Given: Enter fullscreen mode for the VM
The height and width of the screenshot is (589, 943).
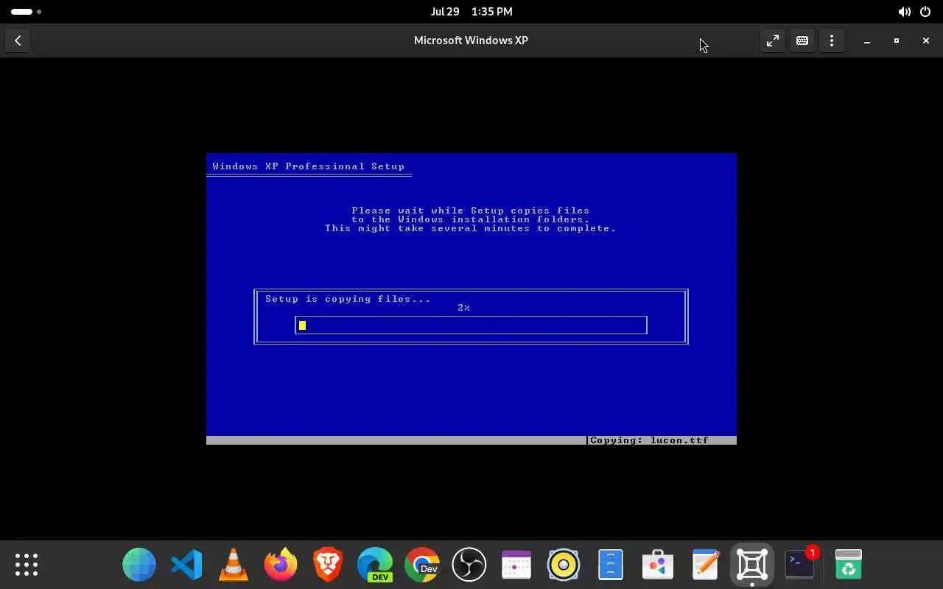Looking at the screenshot, I should click(772, 40).
